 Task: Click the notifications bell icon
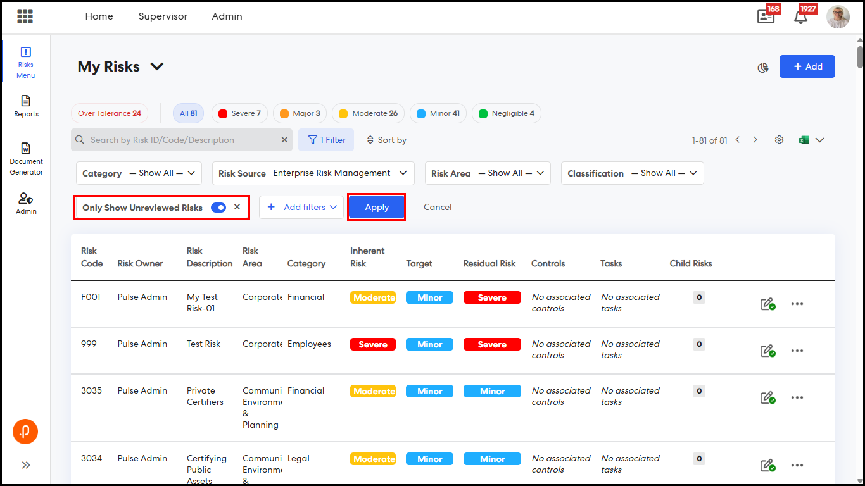tap(800, 17)
